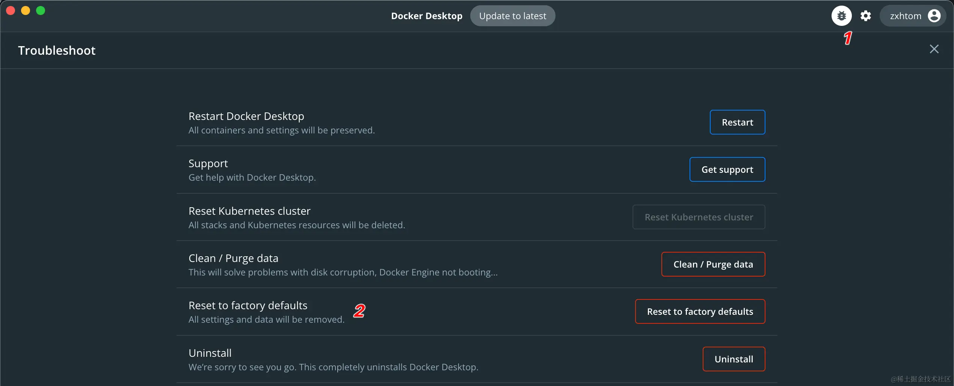Open Settings with the gear icon
The height and width of the screenshot is (386, 954).
click(866, 16)
